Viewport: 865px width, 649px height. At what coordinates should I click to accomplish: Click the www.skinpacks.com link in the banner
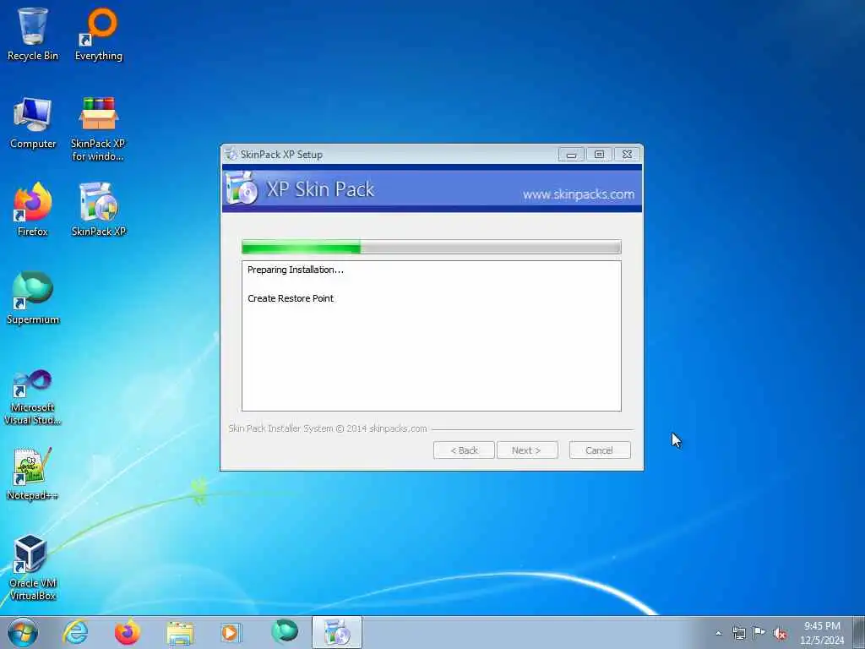click(578, 194)
